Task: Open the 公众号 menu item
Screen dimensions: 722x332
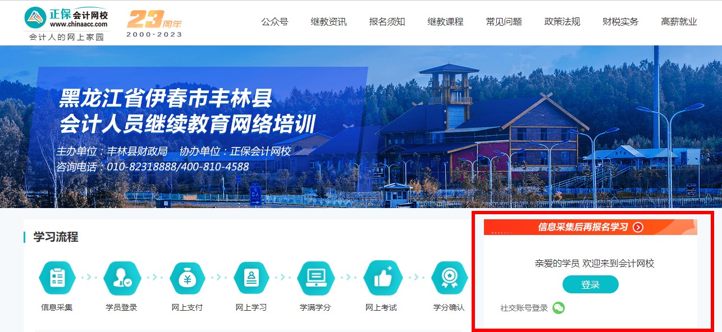Action: pos(275,22)
